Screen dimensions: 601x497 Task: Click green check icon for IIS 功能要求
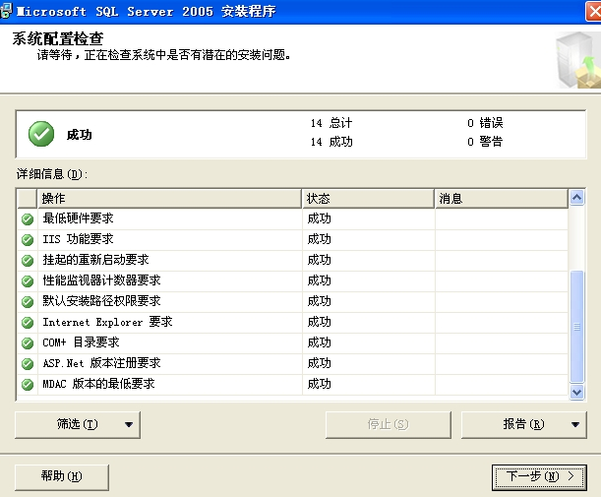27,239
